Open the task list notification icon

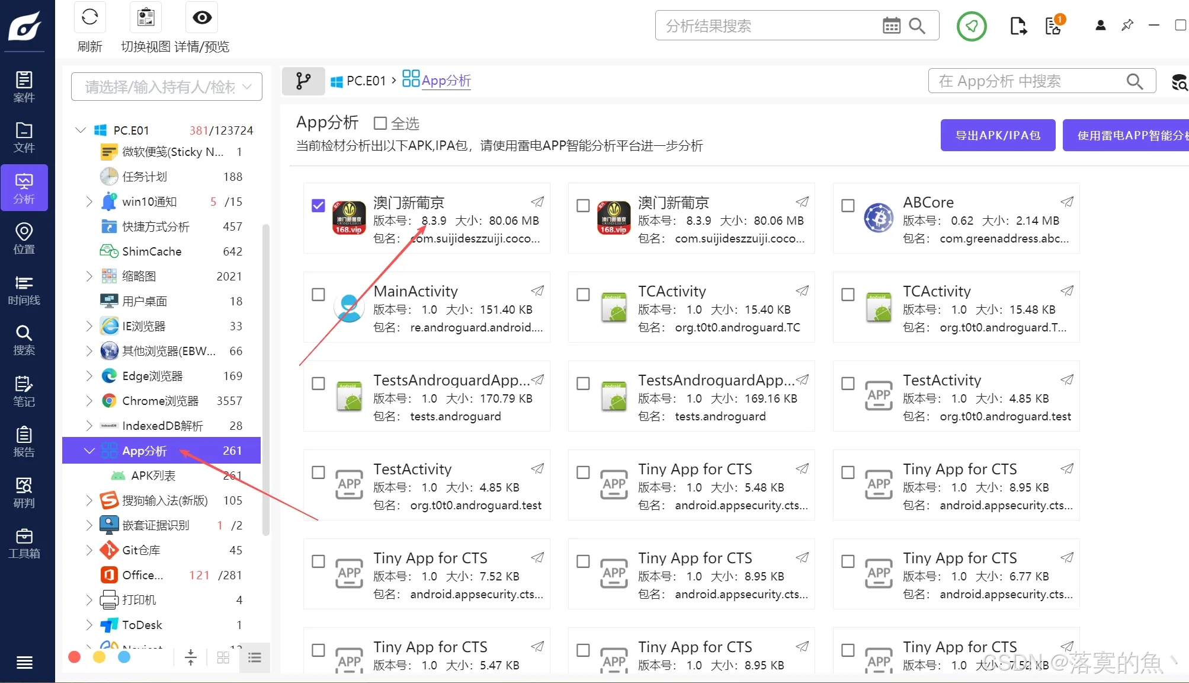tap(1054, 25)
